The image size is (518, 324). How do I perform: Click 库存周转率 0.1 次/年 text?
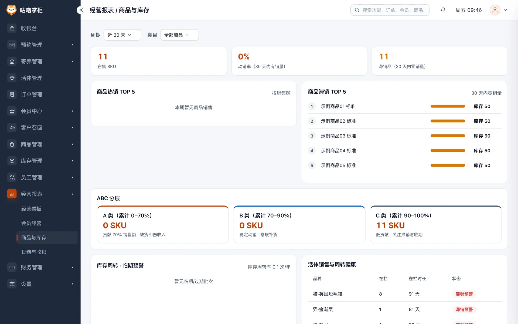(269, 267)
